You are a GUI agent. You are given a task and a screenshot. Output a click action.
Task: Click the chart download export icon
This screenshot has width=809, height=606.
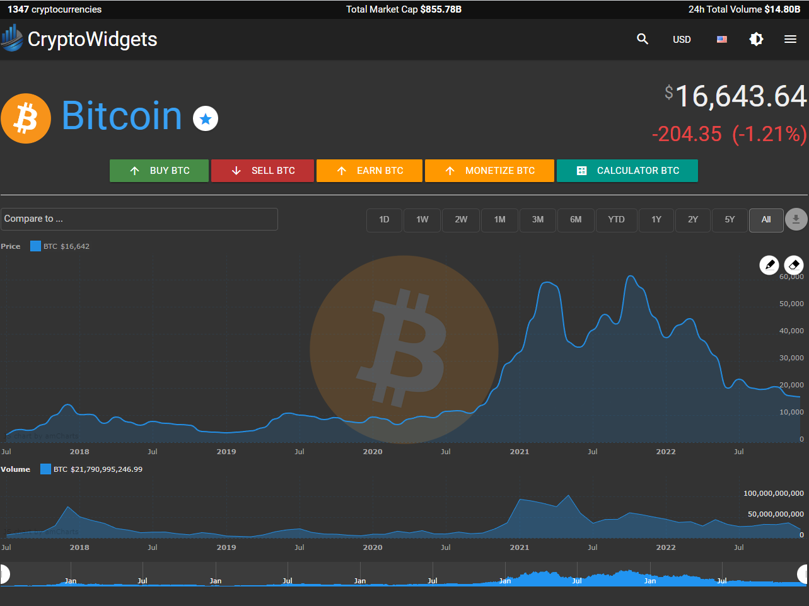796,219
